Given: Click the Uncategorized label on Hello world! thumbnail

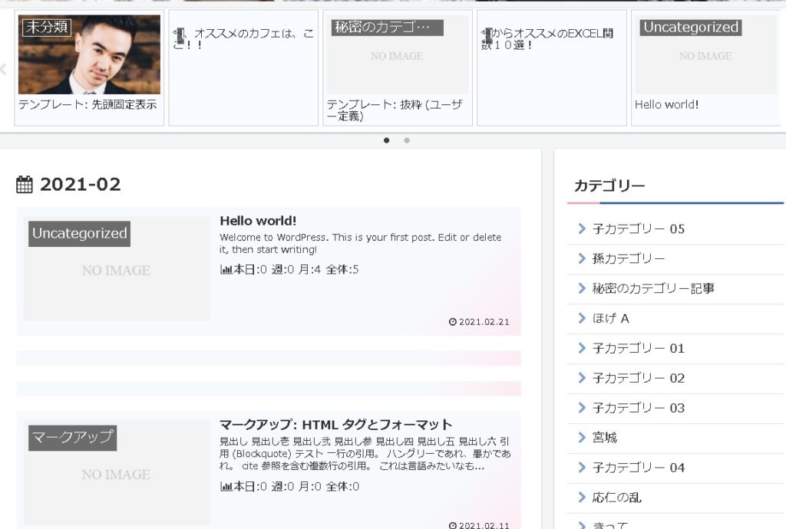Looking at the screenshot, I should point(79,234).
